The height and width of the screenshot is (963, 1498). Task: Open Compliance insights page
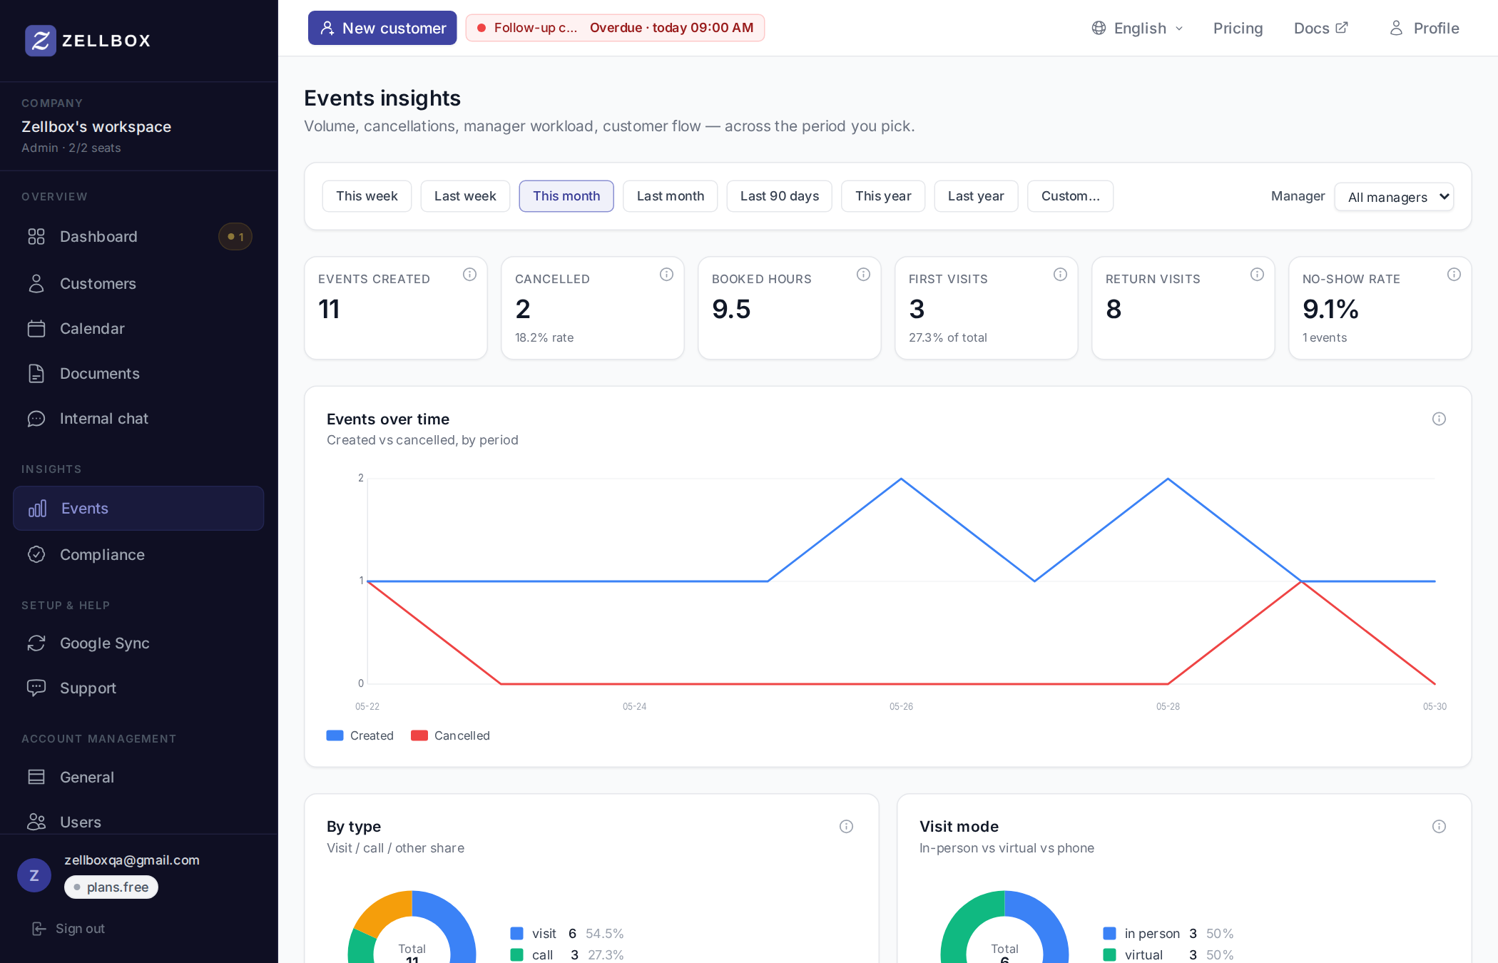[138, 555]
